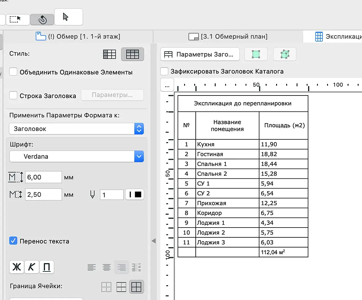Click the 2D select-in-plan green icon

coord(256,54)
